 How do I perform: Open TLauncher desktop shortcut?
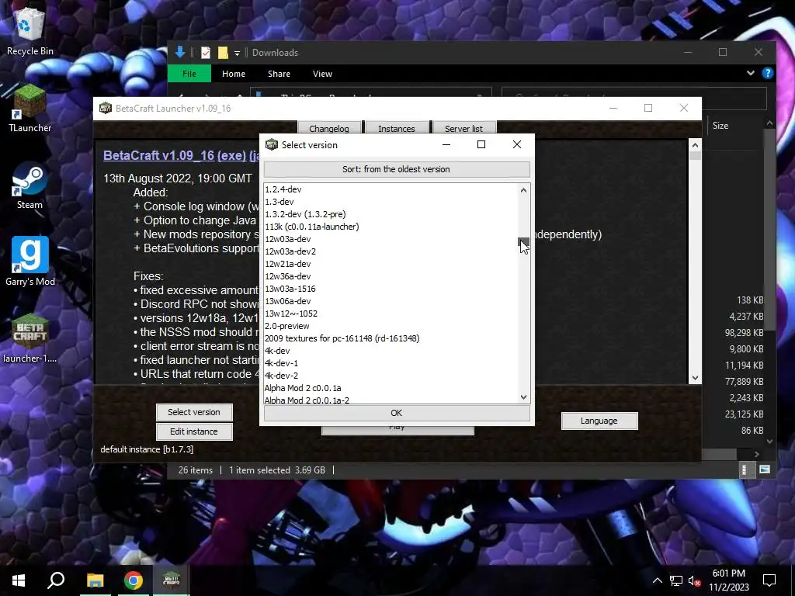point(30,109)
